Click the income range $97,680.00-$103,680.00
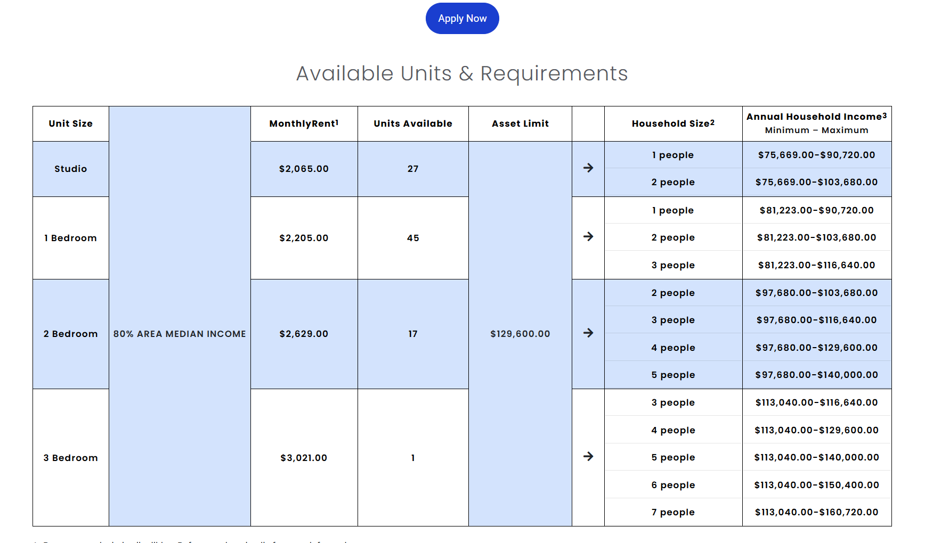 coord(816,293)
